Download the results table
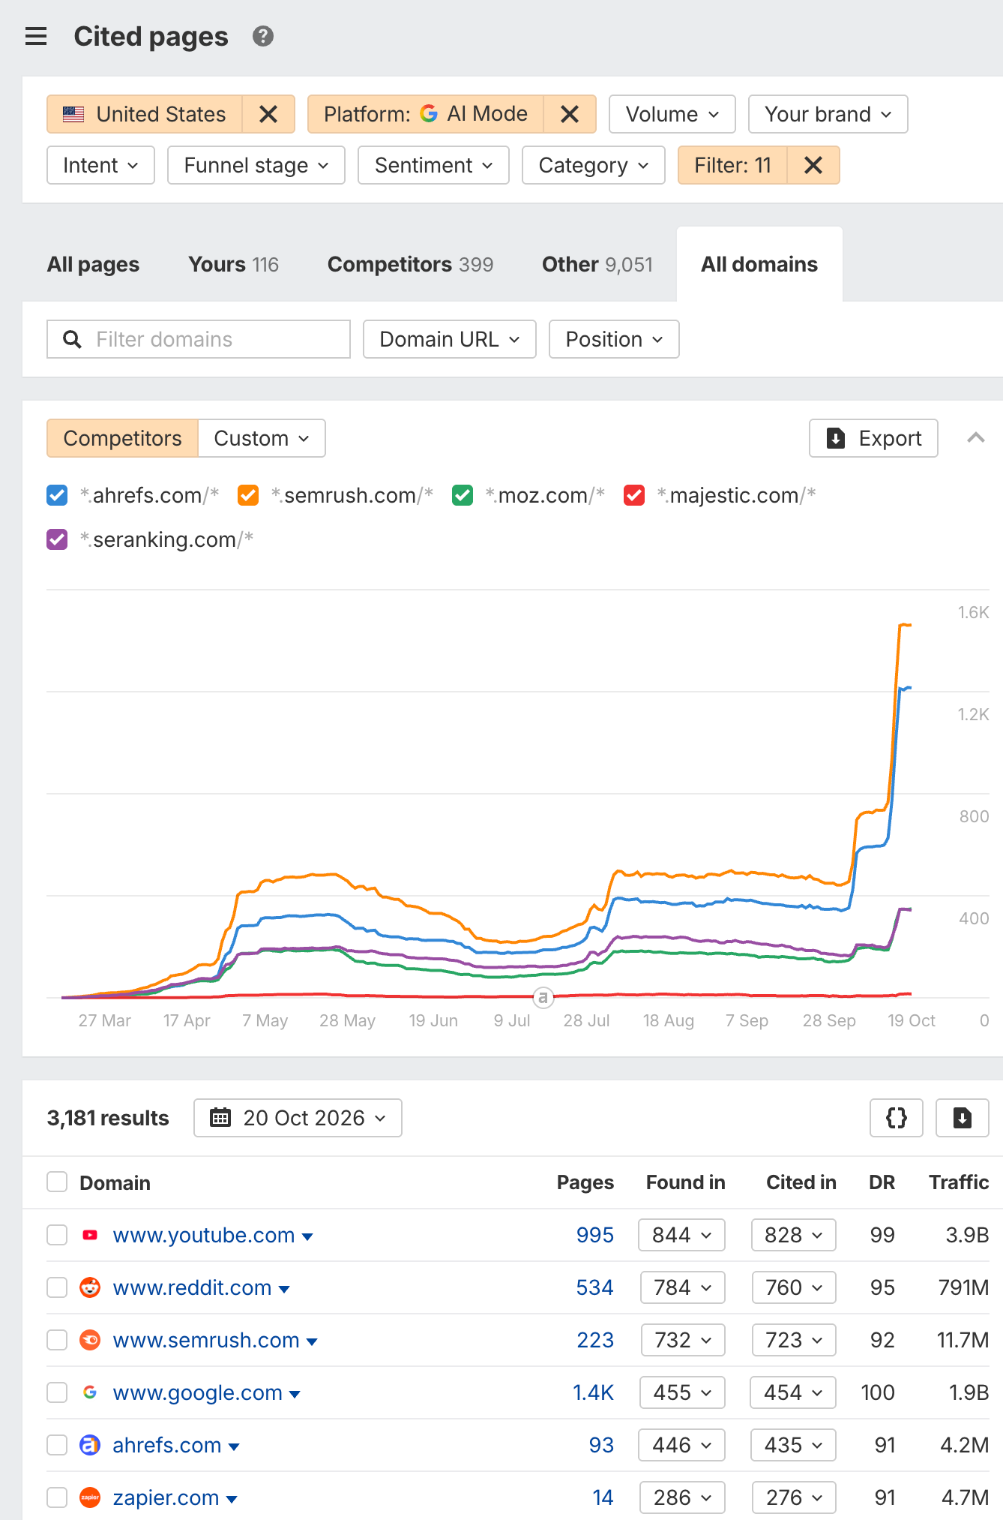1003x1520 pixels. [x=963, y=1118]
